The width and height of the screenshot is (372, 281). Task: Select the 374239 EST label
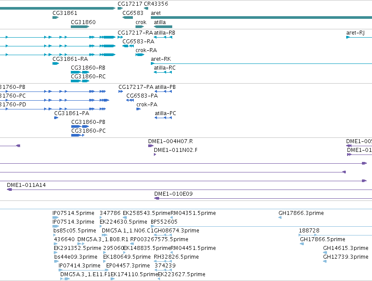click(x=165, y=266)
